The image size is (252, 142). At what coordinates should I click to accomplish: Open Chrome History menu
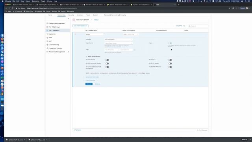coord(28,1)
